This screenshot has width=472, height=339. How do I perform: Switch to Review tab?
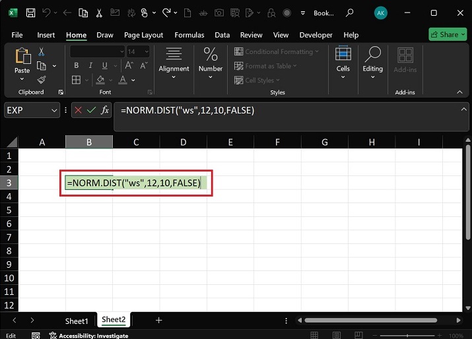point(251,35)
